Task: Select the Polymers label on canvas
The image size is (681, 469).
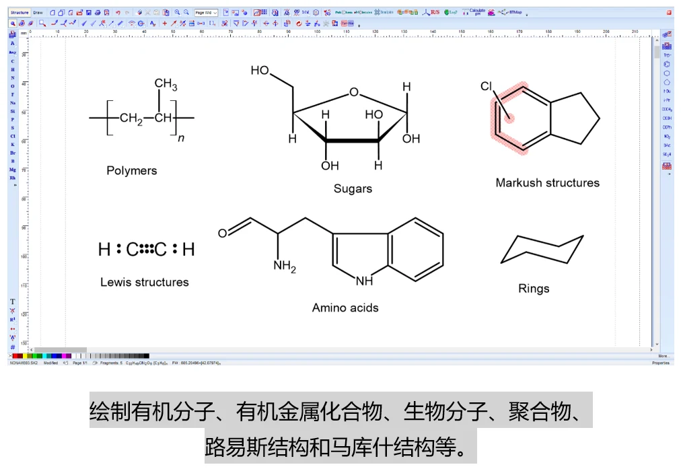Action: click(x=132, y=171)
